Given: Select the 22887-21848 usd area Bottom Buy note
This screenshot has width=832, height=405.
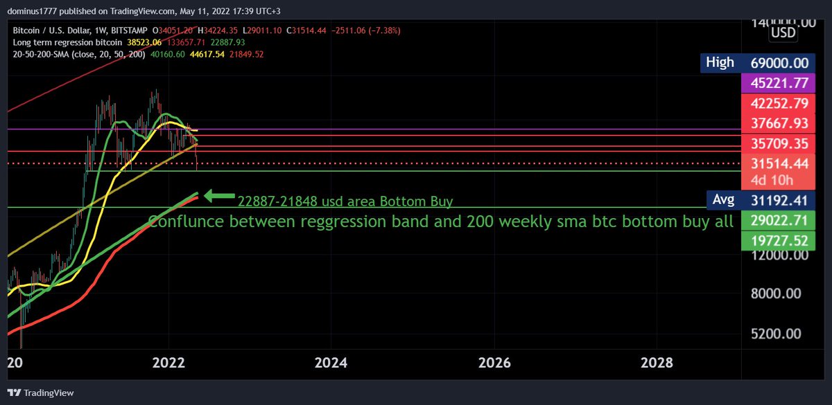Looking at the screenshot, I should 345,201.
